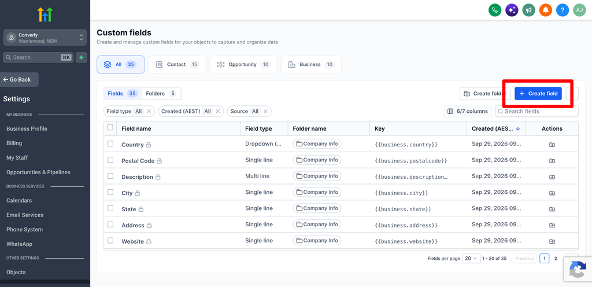Click the HighLevel arrows logo

point(45,14)
